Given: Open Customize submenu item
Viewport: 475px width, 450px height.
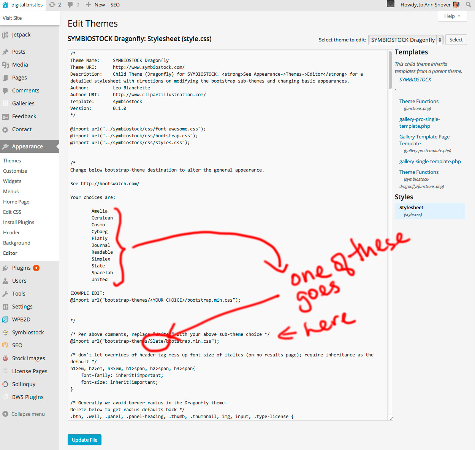Looking at the screenshot, I should coord(15,171).
